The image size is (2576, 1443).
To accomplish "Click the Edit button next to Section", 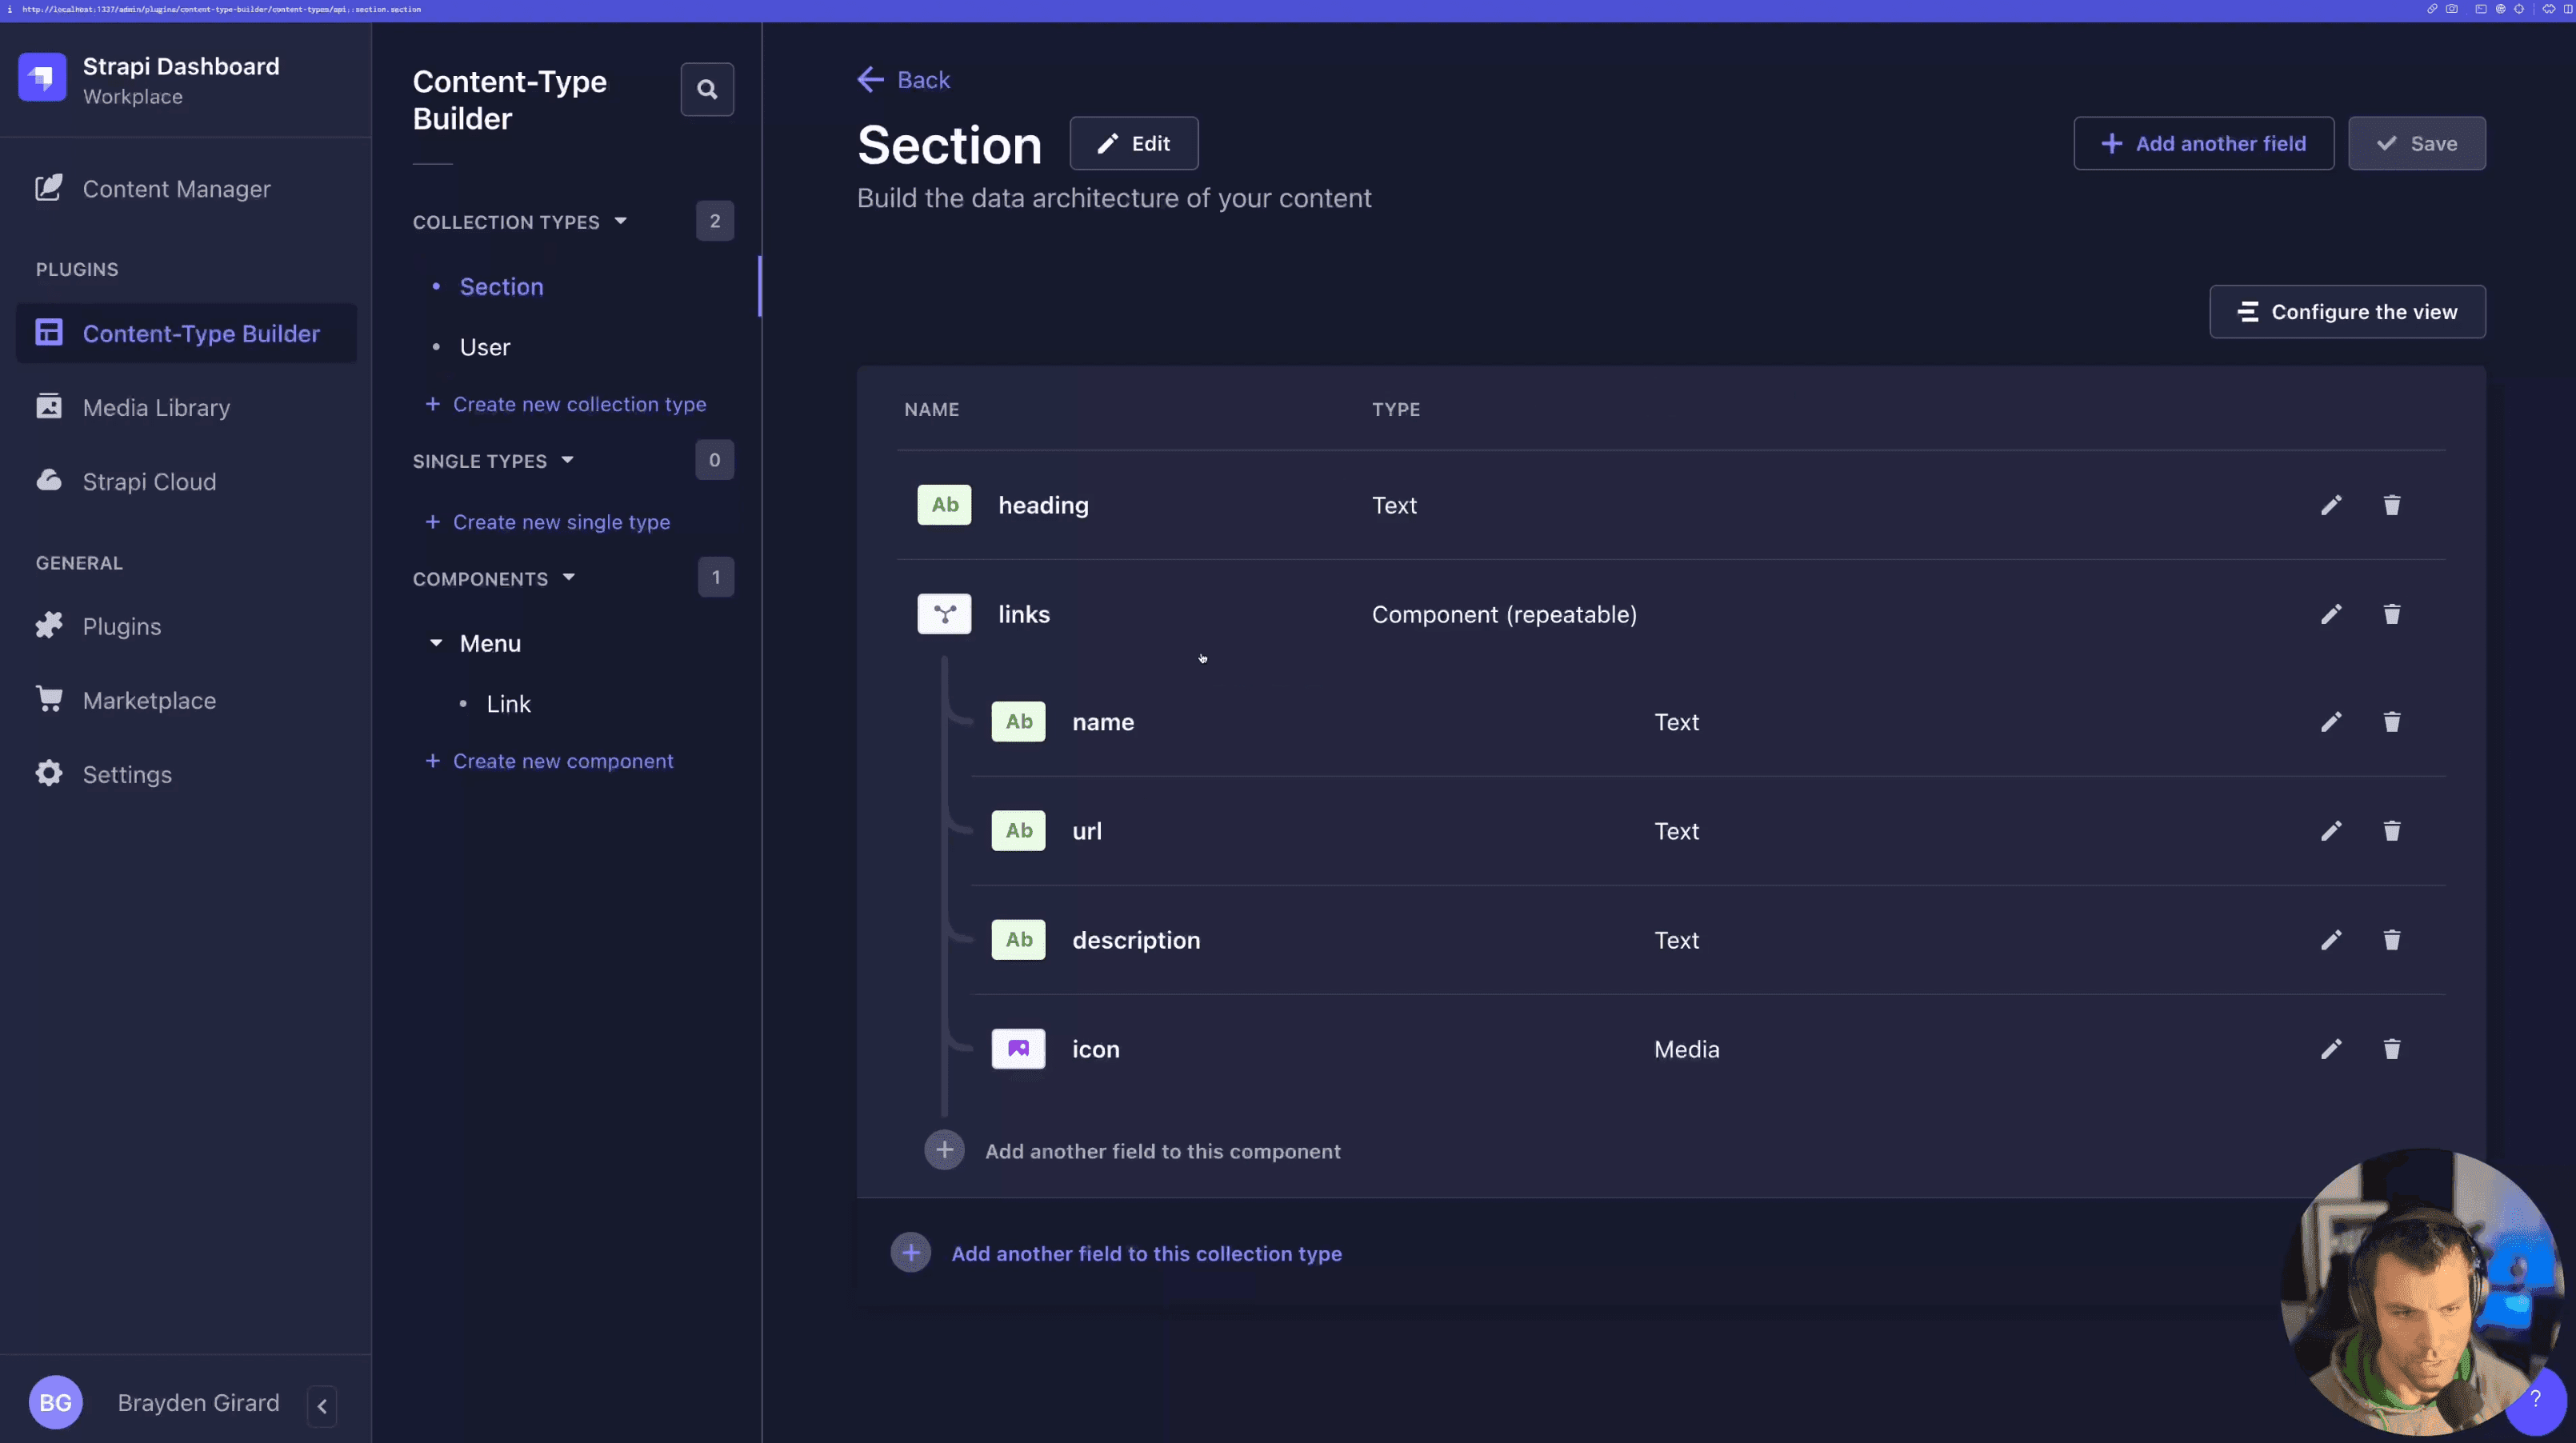I will click(x=1134, y=143).
